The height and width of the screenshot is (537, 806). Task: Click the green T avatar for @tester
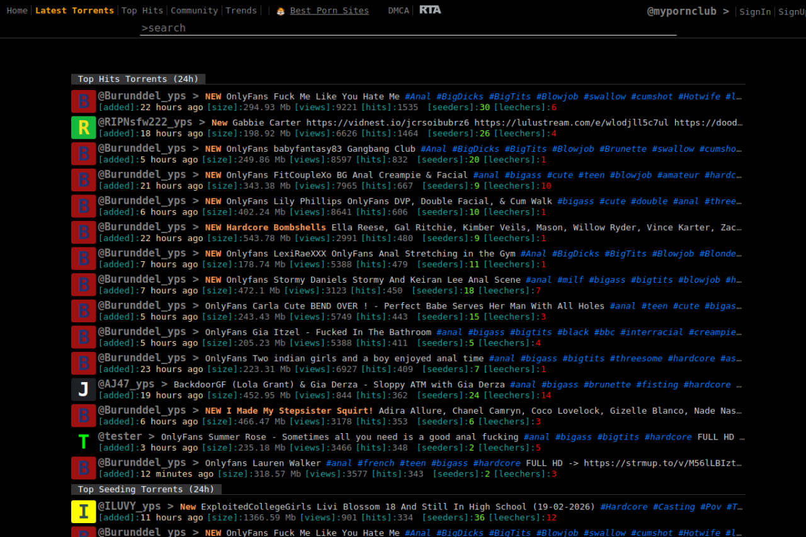point(83,441)
